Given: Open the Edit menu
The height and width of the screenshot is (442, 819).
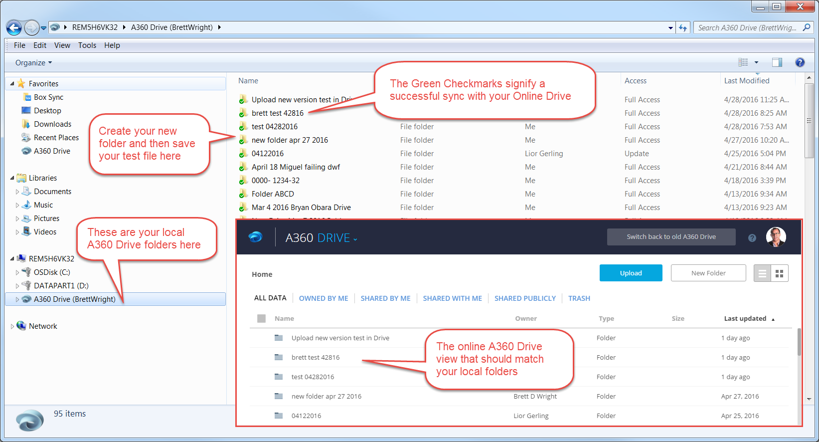Looking at the screenshot, I should click(40, 45).
